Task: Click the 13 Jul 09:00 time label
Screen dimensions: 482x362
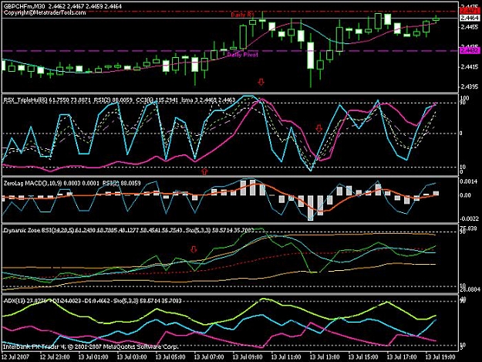Action: tap(248, 357)
